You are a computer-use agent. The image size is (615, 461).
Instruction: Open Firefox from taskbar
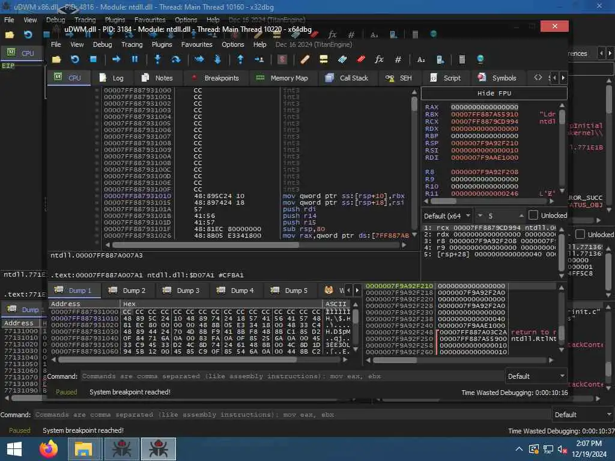(x=48, y=449)
